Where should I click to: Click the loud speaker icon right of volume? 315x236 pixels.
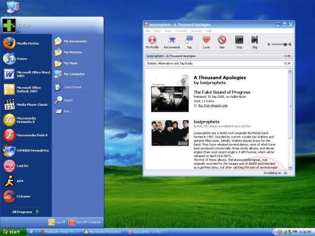tap(290, 44)
